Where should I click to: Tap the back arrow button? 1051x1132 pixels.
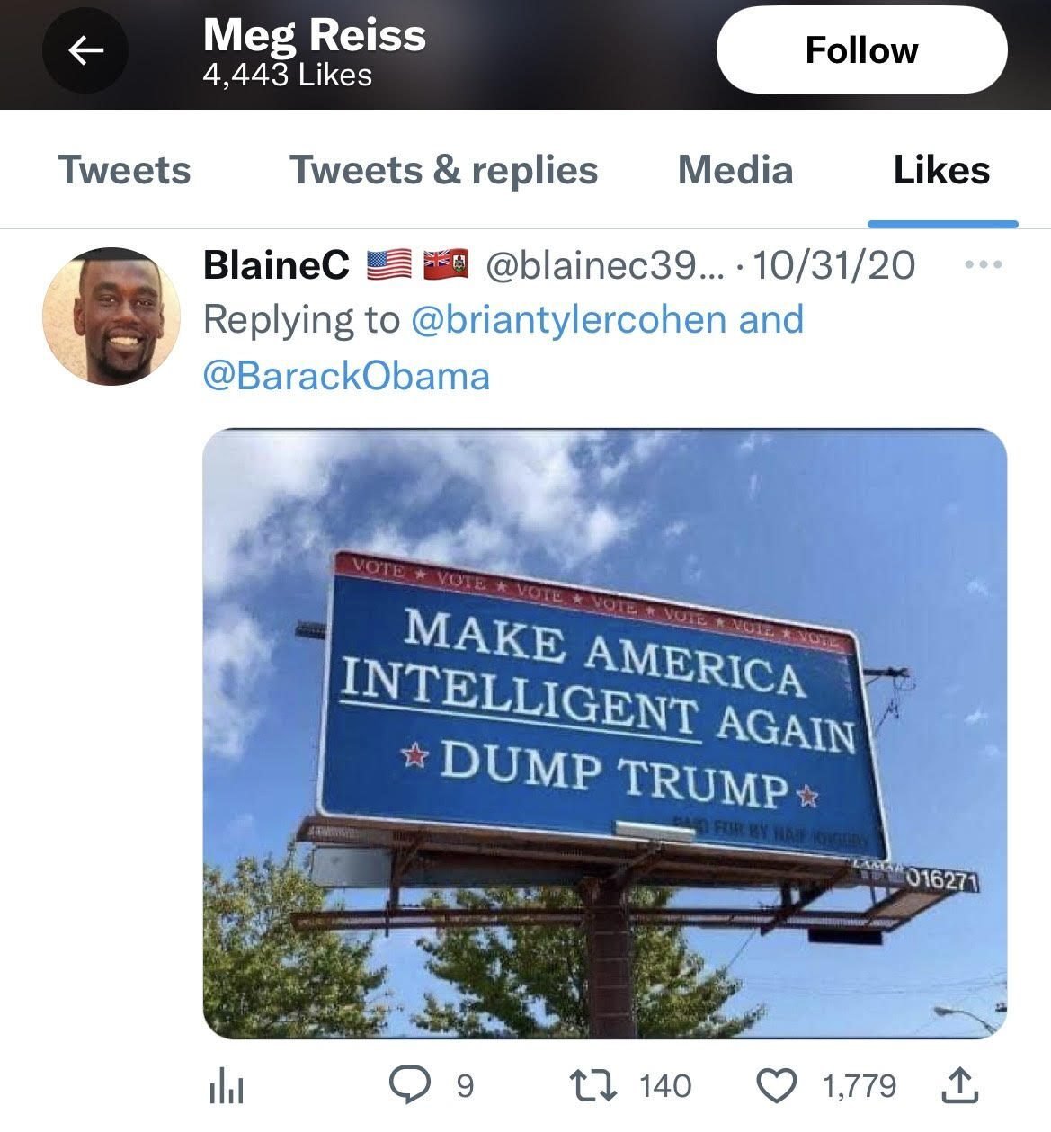(85, 51)
